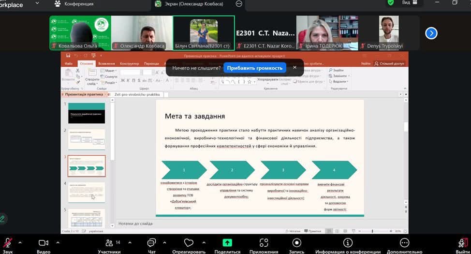Viewport: 471px width, 254px height.
Task: Click the Прибавить громкость button
Action: tap(254, 68)
